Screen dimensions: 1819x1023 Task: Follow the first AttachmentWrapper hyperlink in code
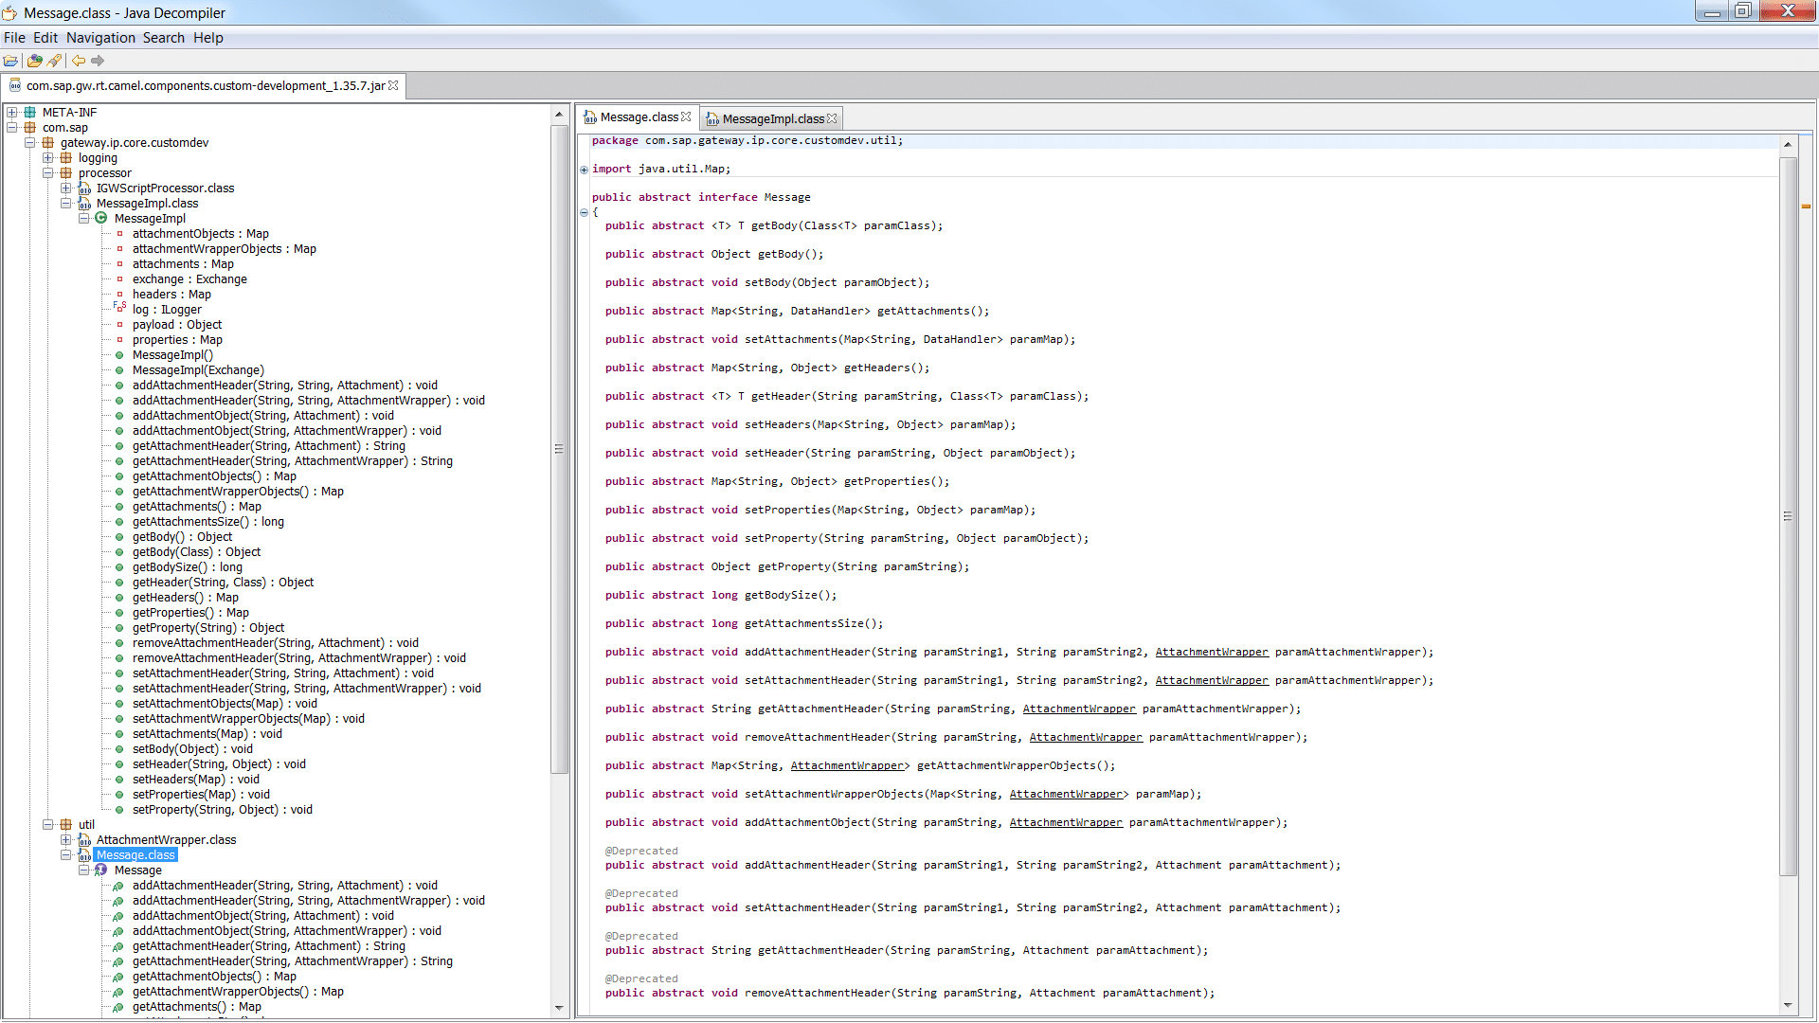pos(1211,652)
